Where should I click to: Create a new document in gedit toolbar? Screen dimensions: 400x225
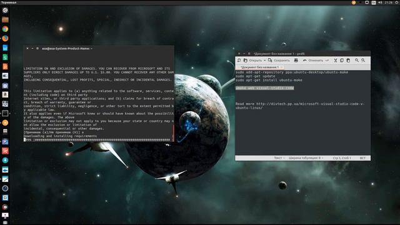tap(239, 61)
